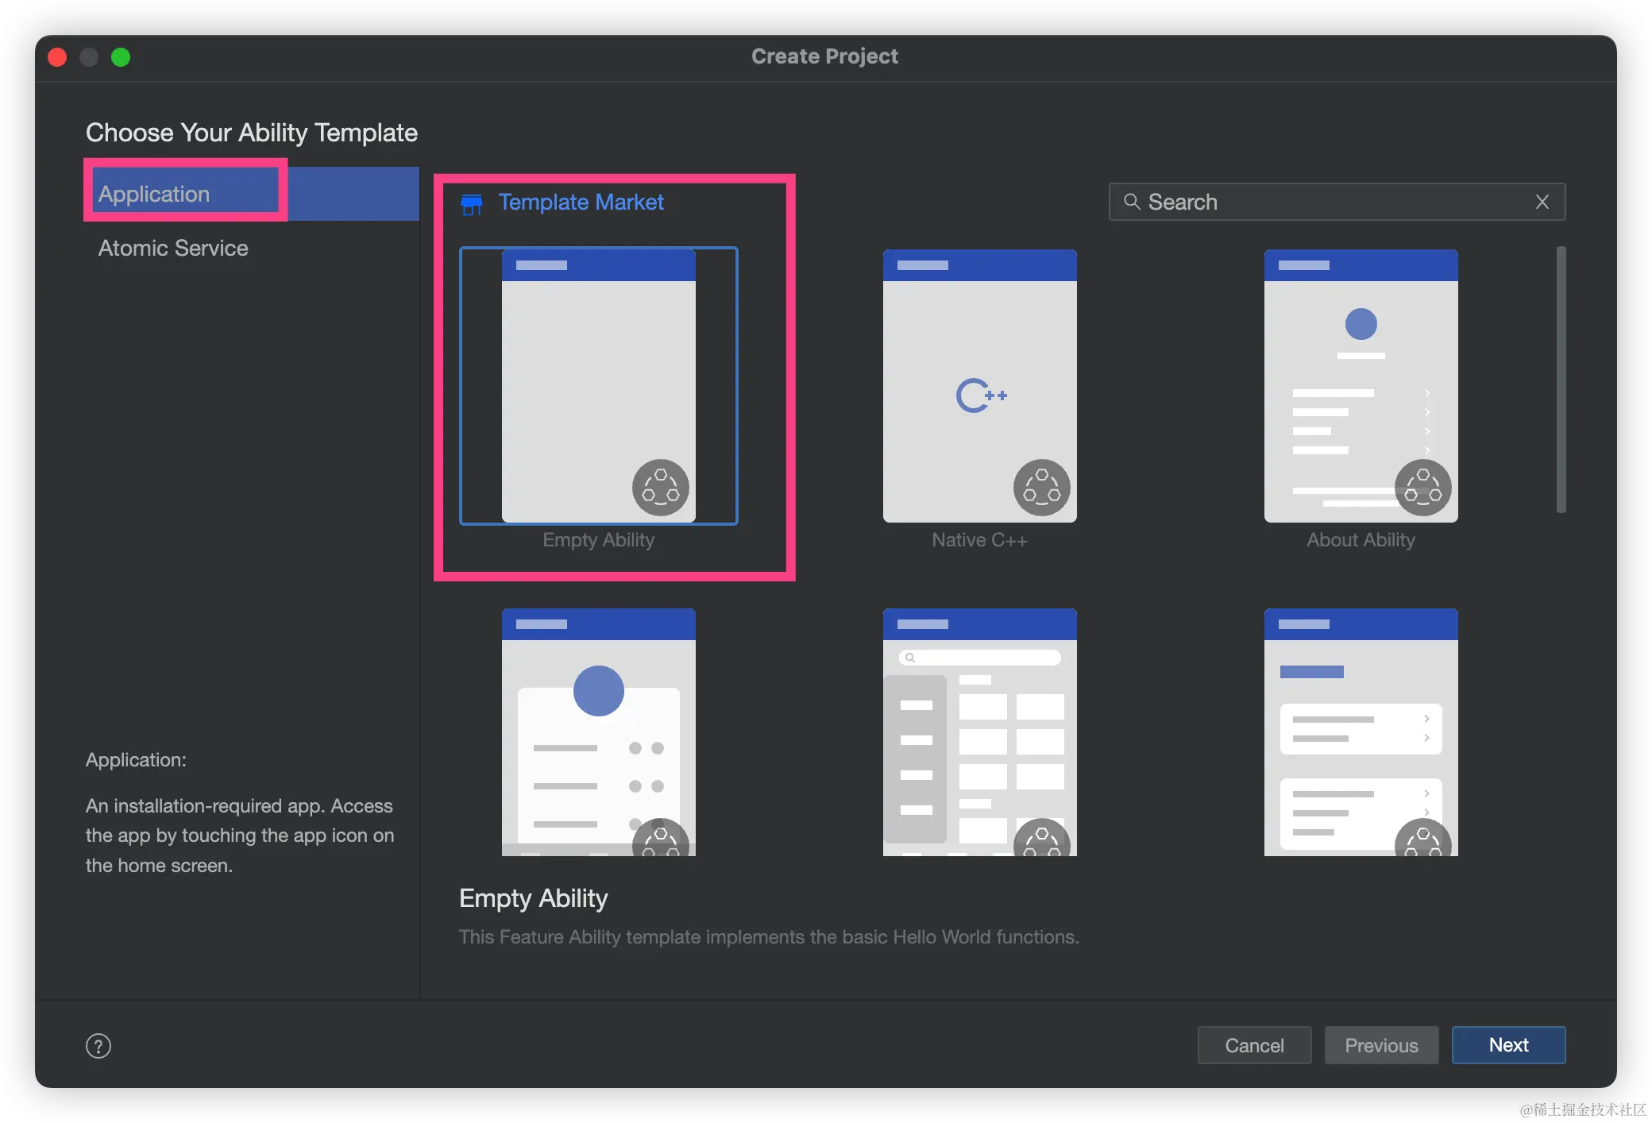The image size is (1652, 1123).
Task: Select the Application category
Action: (x=154, y=194)
